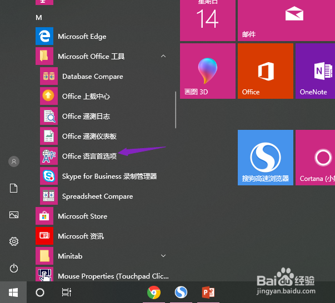The image size is (335, 303).
Task: Collapse the Microsoft Office 工具 group chevron
Action: (x=163, y=56)
